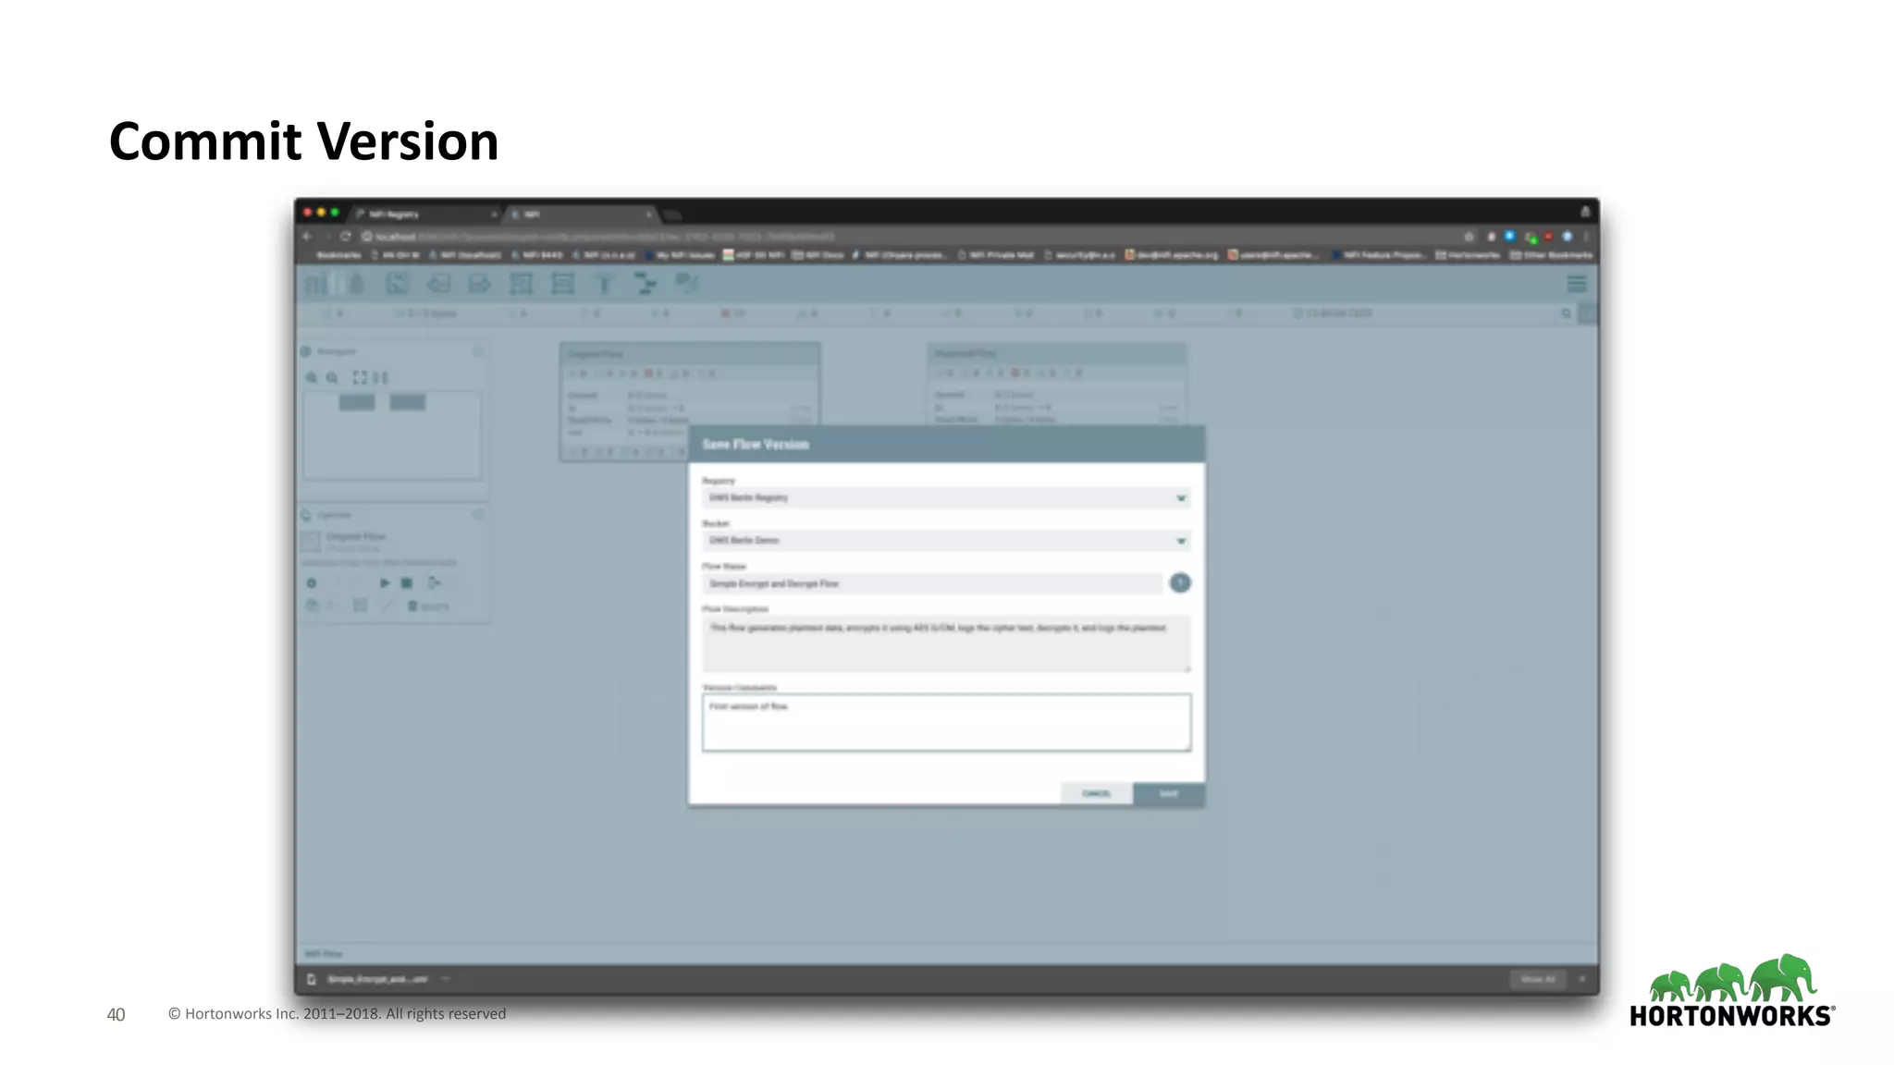The height and width of the screenshot is (1065, 1894).
Task: Click the browser back arrow
Action: [x=307, y=237]
